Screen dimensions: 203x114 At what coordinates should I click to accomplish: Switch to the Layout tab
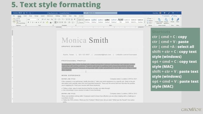(43, 16)
